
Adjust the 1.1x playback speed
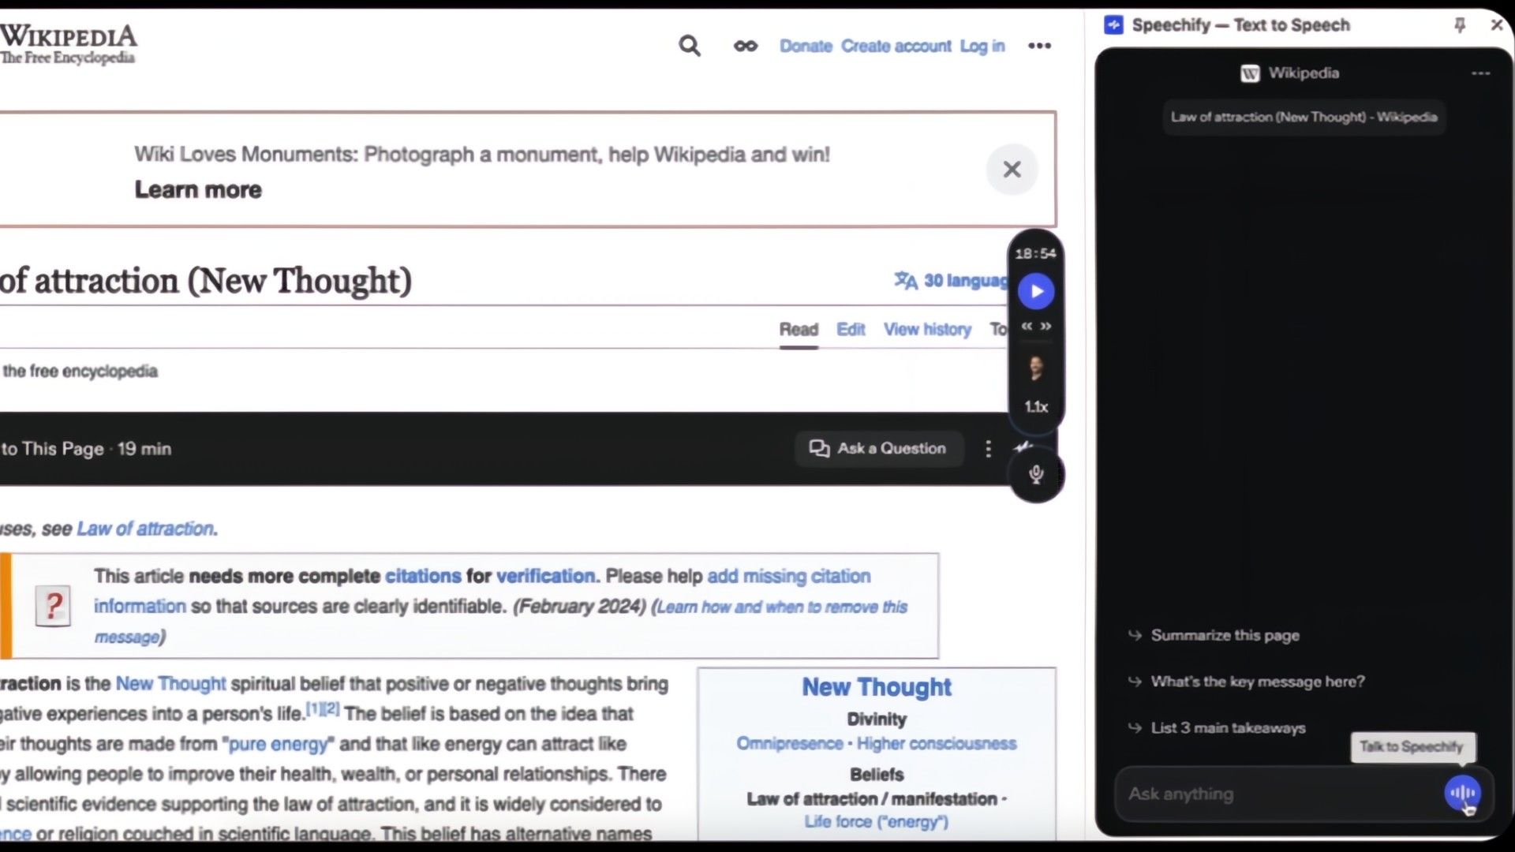coord(1036,406)
